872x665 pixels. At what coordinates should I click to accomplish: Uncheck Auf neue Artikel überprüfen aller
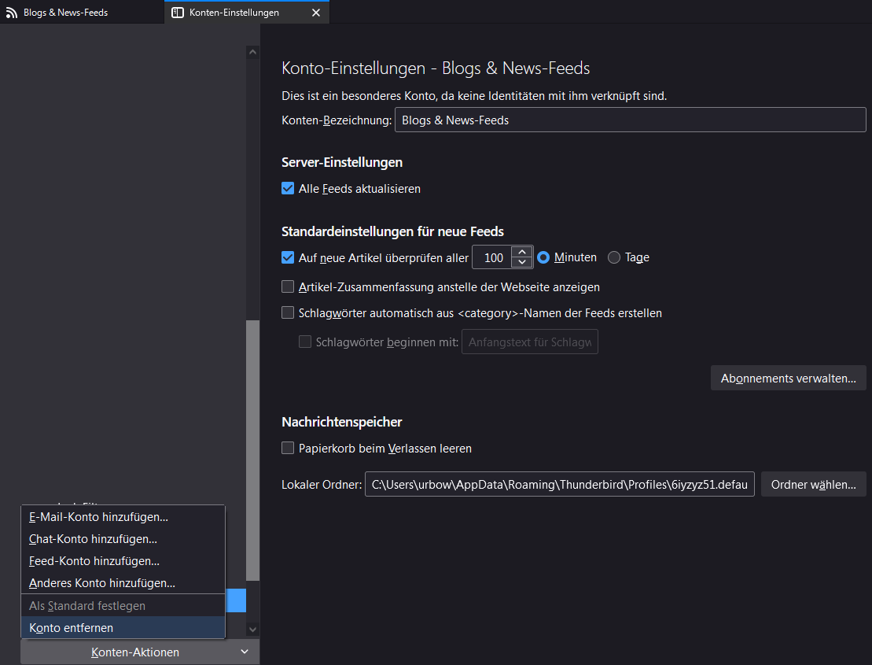click(288, 257)
